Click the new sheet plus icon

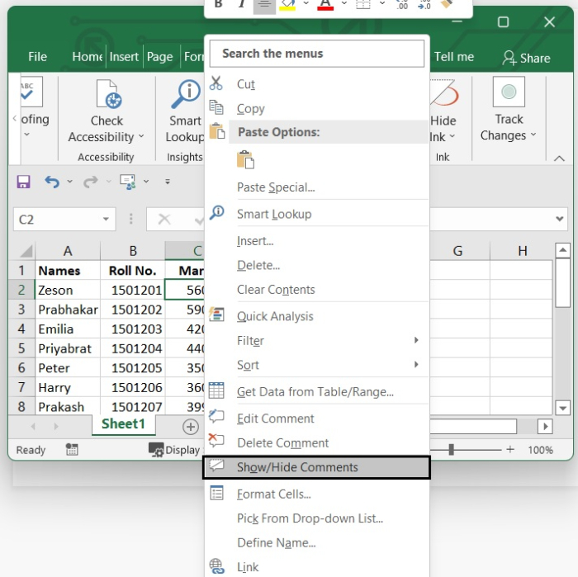point(191,427)
